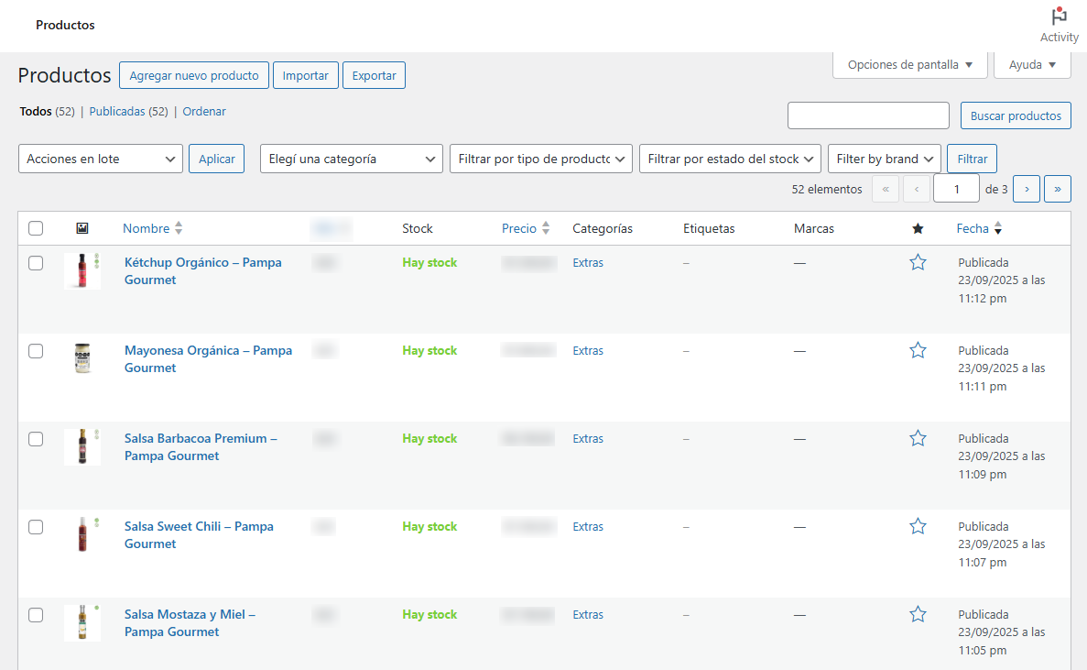Sort by the image column icon
The image size is (1087, 670).
point(82,228)
